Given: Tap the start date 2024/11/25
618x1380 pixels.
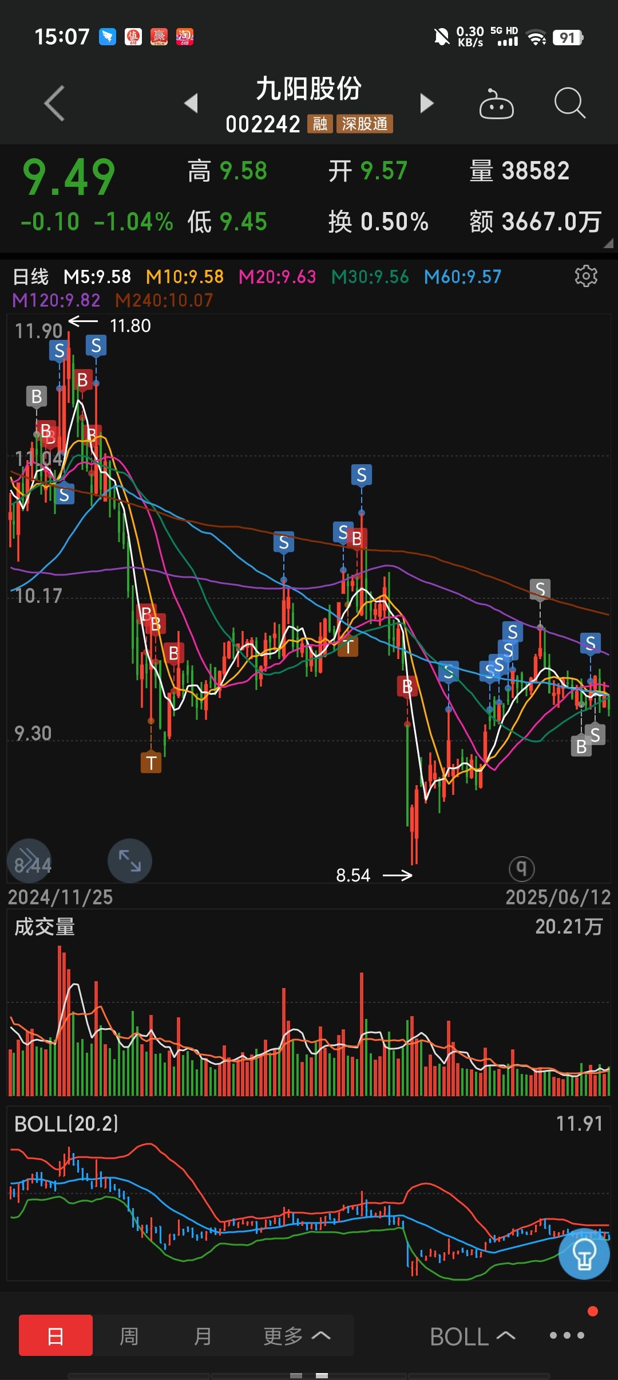Looking at the screenshot, I should (x=60, y=897).
